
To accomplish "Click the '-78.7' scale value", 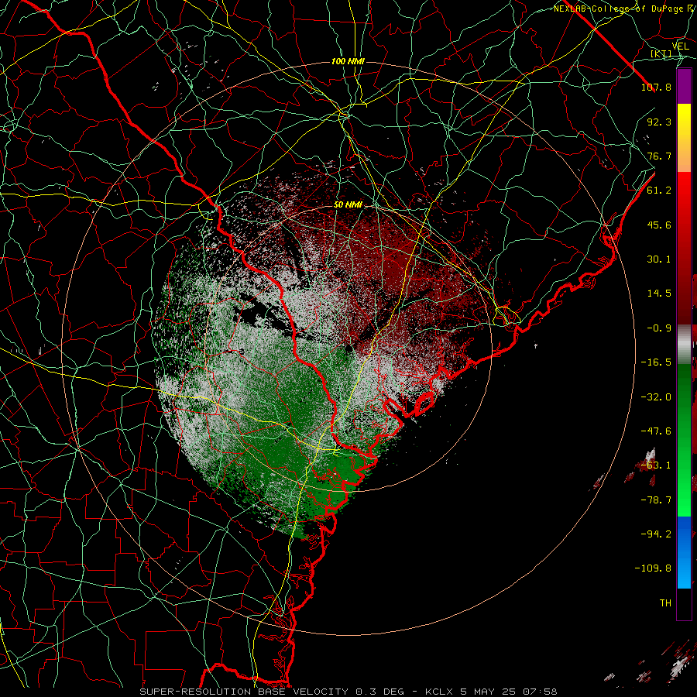I will [656, 500].
